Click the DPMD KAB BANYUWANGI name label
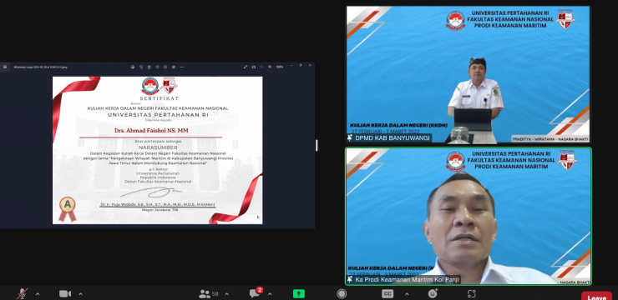 (x=393, y=138)
